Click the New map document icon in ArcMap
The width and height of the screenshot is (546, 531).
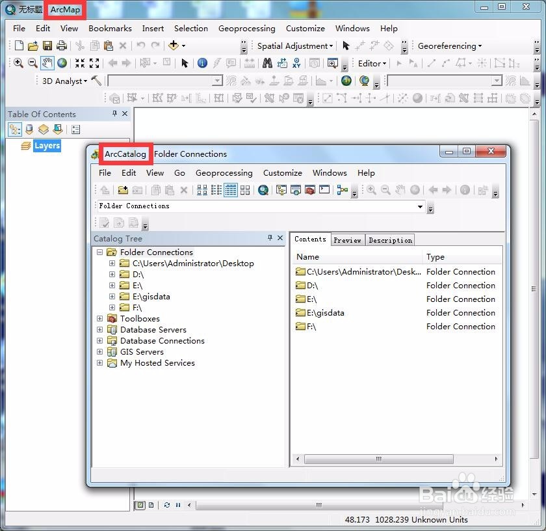(x=19, y=46)
